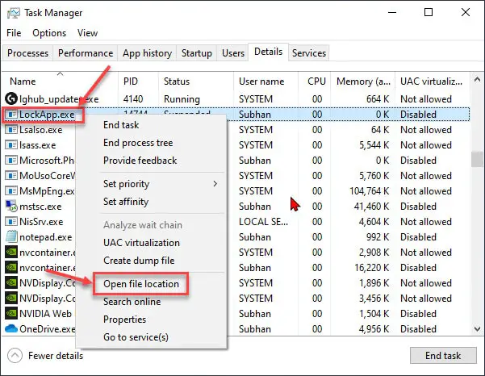Click the mstsc.exe remote desktop icon
Screen dimensions: 485x376
point(11,207)
